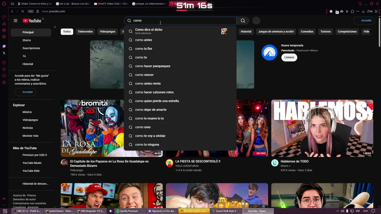Open GX Control in the Opera sidebar
This screenshot has width=381, height=214.
point(4,17)
